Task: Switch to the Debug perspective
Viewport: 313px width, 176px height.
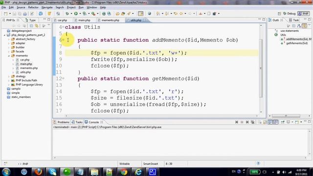Action: pos(289,14)
